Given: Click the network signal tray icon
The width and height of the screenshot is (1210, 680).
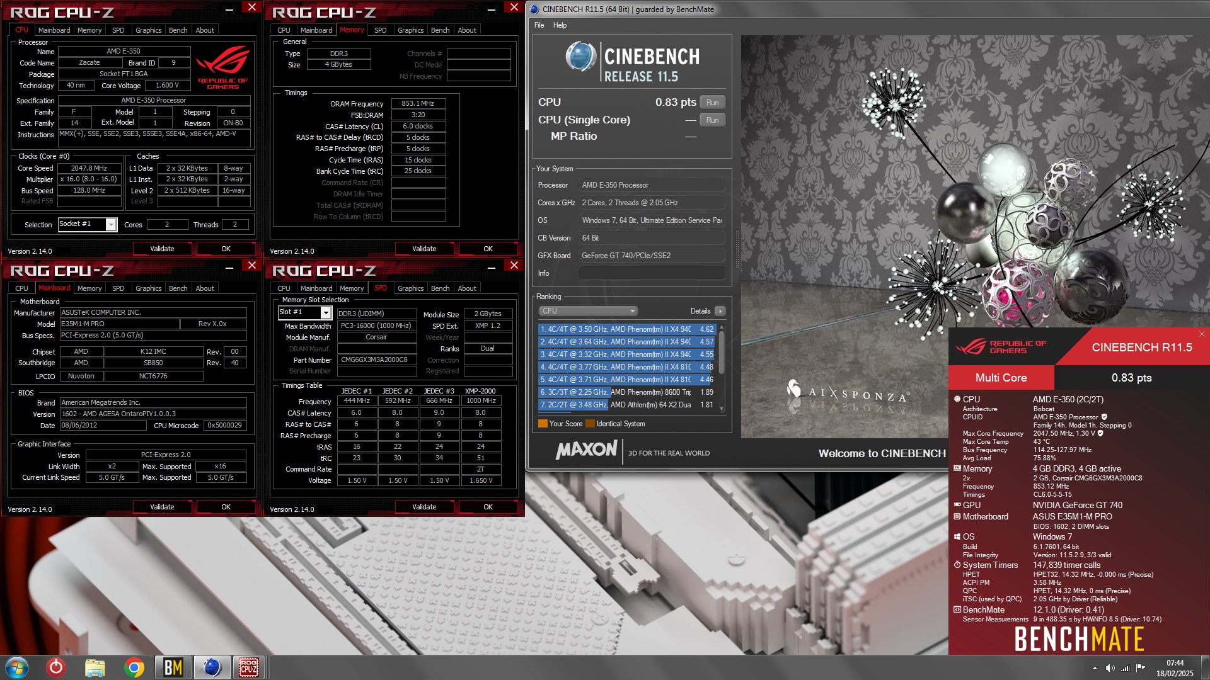Looking at the screenshot, I should [x=1125, y=668].
